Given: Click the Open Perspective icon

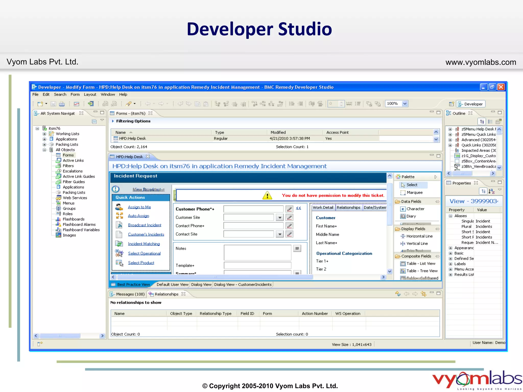Looking at the screenshot, I should (451, 104).
